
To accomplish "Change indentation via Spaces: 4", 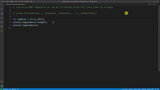I will [x=131, y=89].
